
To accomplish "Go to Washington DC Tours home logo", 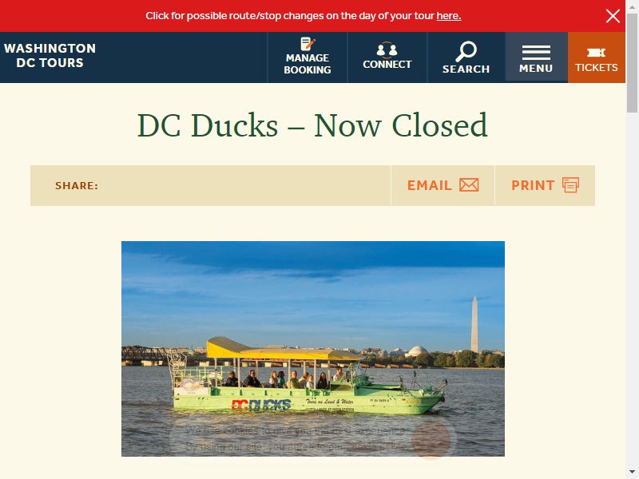I will [x=50, y=55].
